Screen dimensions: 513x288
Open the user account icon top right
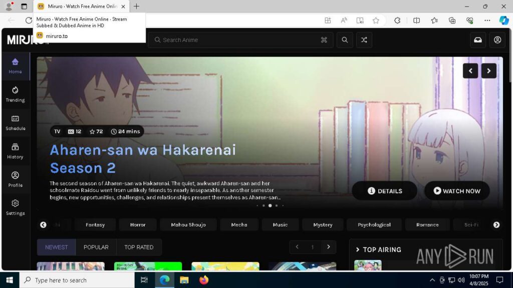497,40
